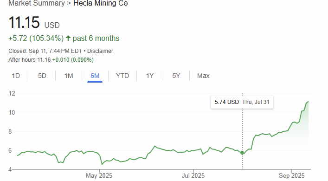Screen dimensions: 328x181
Task: Switch chart to 1Y range
Action: [x=150, y=76]
